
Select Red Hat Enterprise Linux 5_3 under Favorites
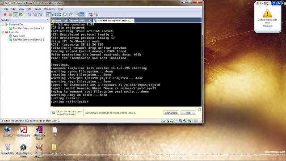point(29,40)
